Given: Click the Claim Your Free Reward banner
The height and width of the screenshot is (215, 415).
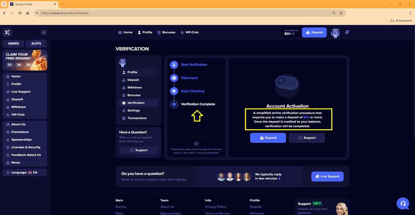Looking at the screenshot, I should [25, 60].
